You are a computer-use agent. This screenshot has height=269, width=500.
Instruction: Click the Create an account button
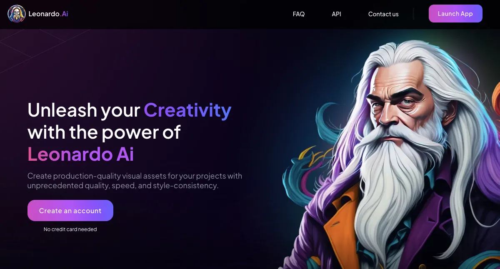coord(70,210)
